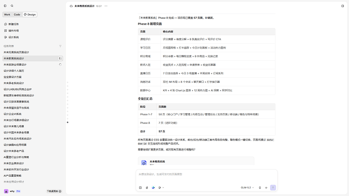This screenshot has width=349, height=196.
Task: Open task 设计LABUBU风格企业IP
Action: pyautogui.click(x=32, y=89)
